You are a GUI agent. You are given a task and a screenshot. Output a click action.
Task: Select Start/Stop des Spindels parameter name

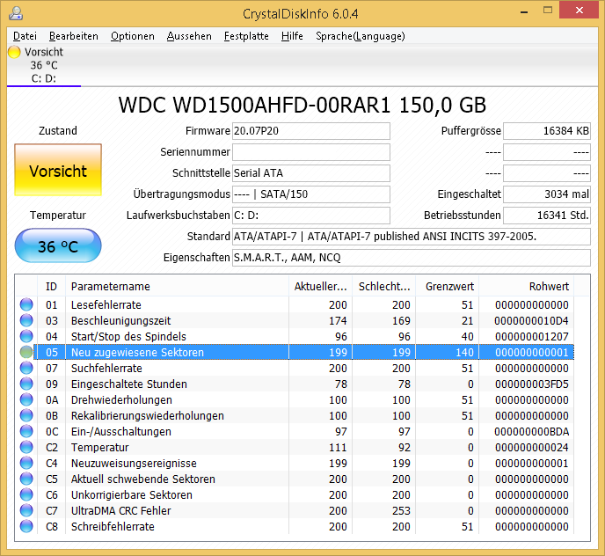pos(128,337)
